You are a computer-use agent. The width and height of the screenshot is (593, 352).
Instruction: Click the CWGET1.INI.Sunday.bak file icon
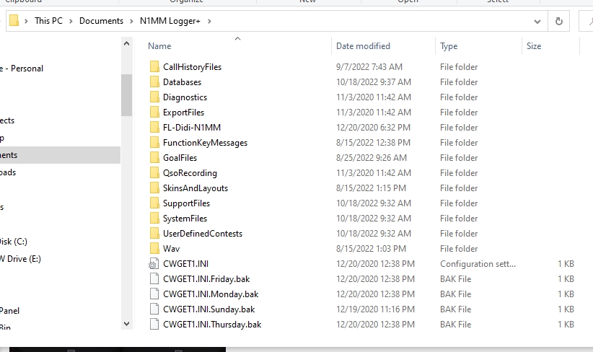point(154,309)
